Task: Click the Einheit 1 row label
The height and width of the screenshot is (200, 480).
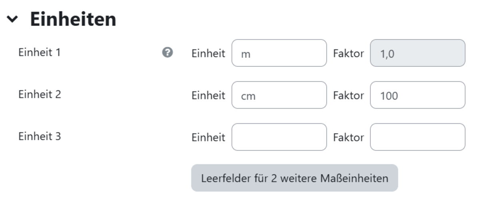Action: pyautogui.click(x=40, y=52)
